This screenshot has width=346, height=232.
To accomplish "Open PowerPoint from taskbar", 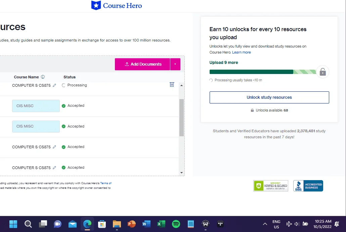I will tap(132, 224).
